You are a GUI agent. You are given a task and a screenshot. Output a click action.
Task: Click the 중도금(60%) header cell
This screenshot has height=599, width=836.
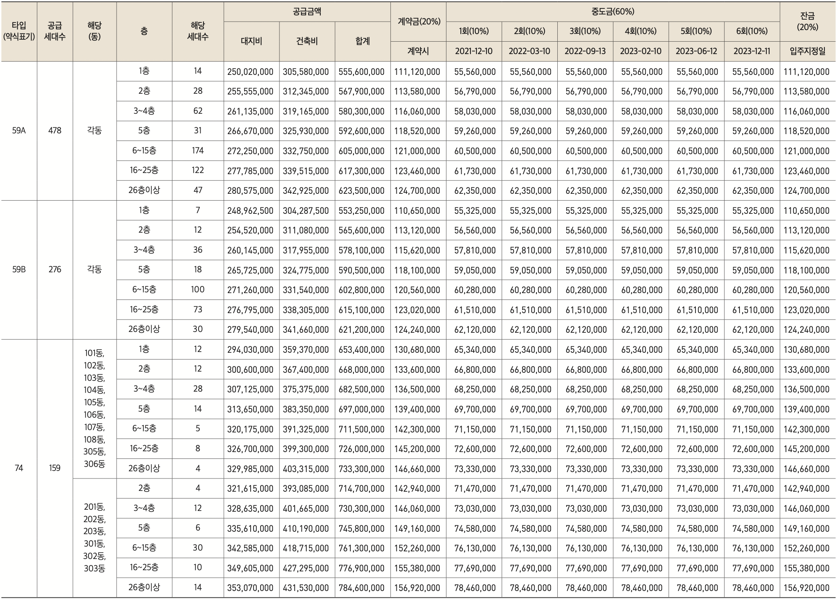pos(613,12)
